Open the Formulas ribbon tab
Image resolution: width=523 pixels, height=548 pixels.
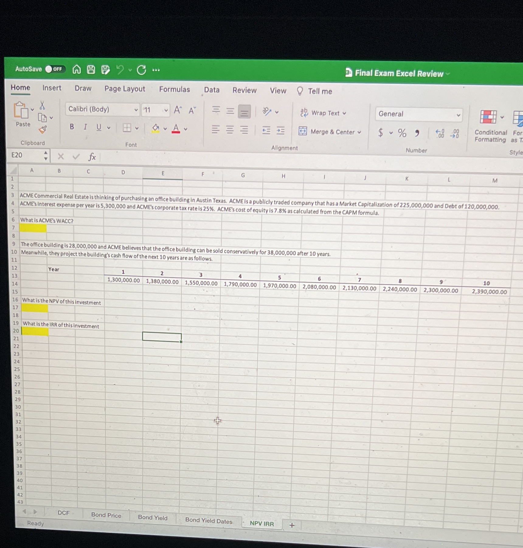point(175,89)
